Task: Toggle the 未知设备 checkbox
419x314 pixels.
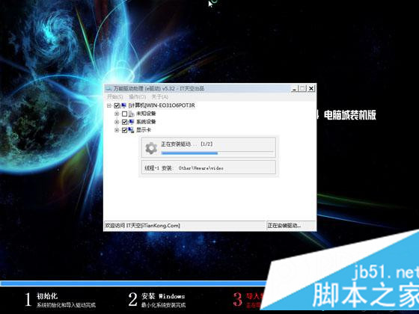Action: 124,114
